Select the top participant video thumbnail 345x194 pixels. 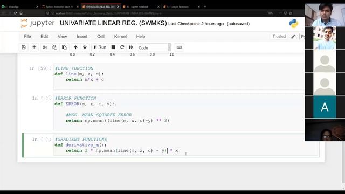point(325,15)
